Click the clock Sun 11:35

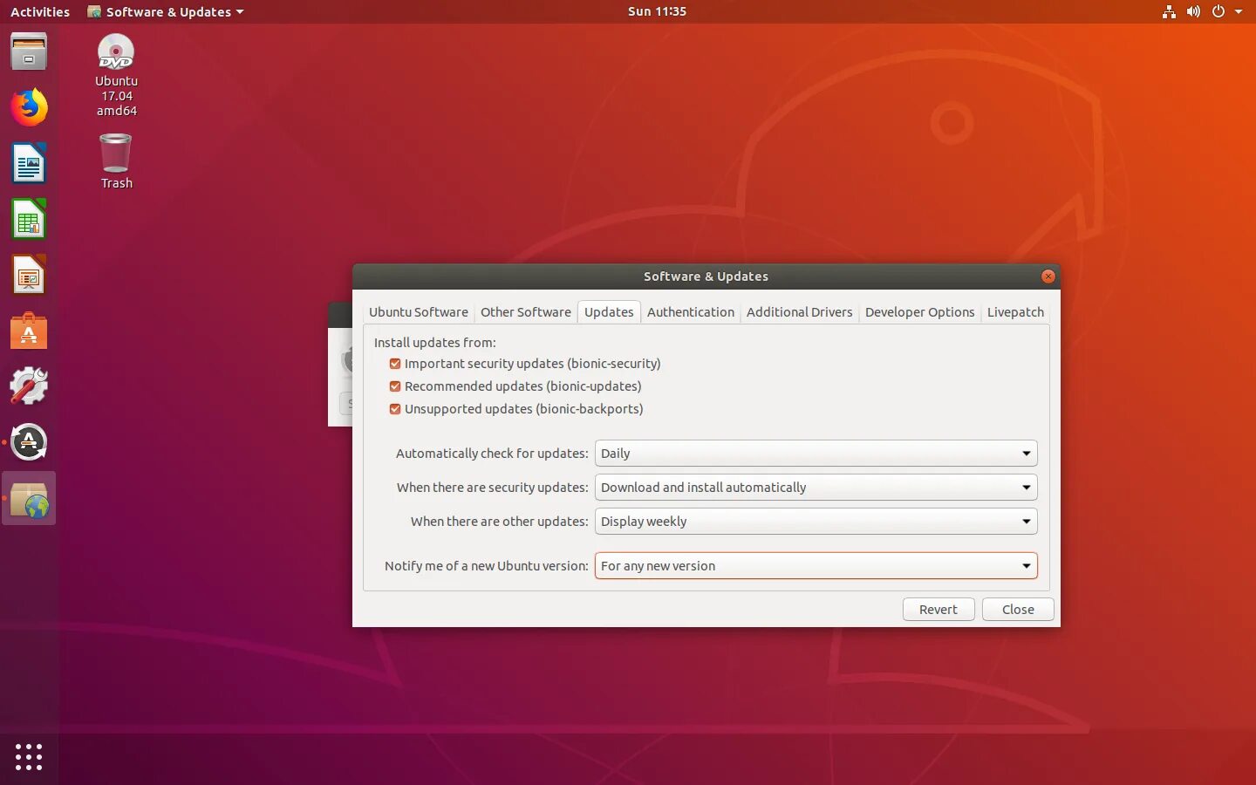pyautogui.click(x=657, y=11)
